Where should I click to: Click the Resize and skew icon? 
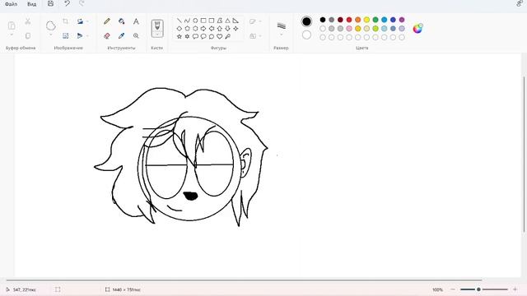66,35
